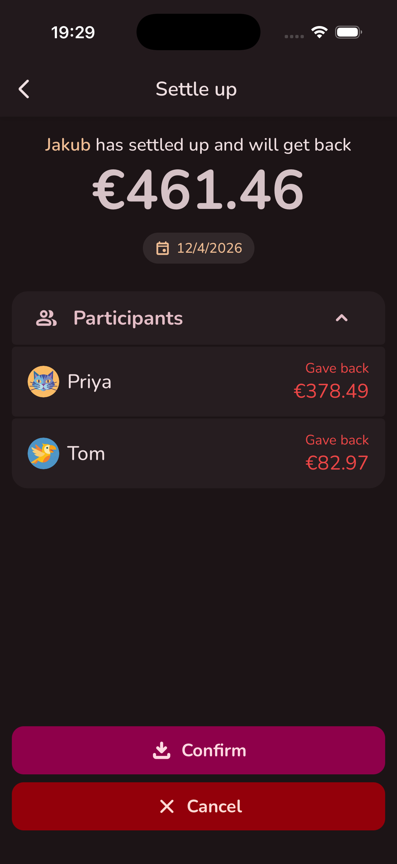The image size is (397, 864).
Task: Select the Priya participant row
Action: 198,381
